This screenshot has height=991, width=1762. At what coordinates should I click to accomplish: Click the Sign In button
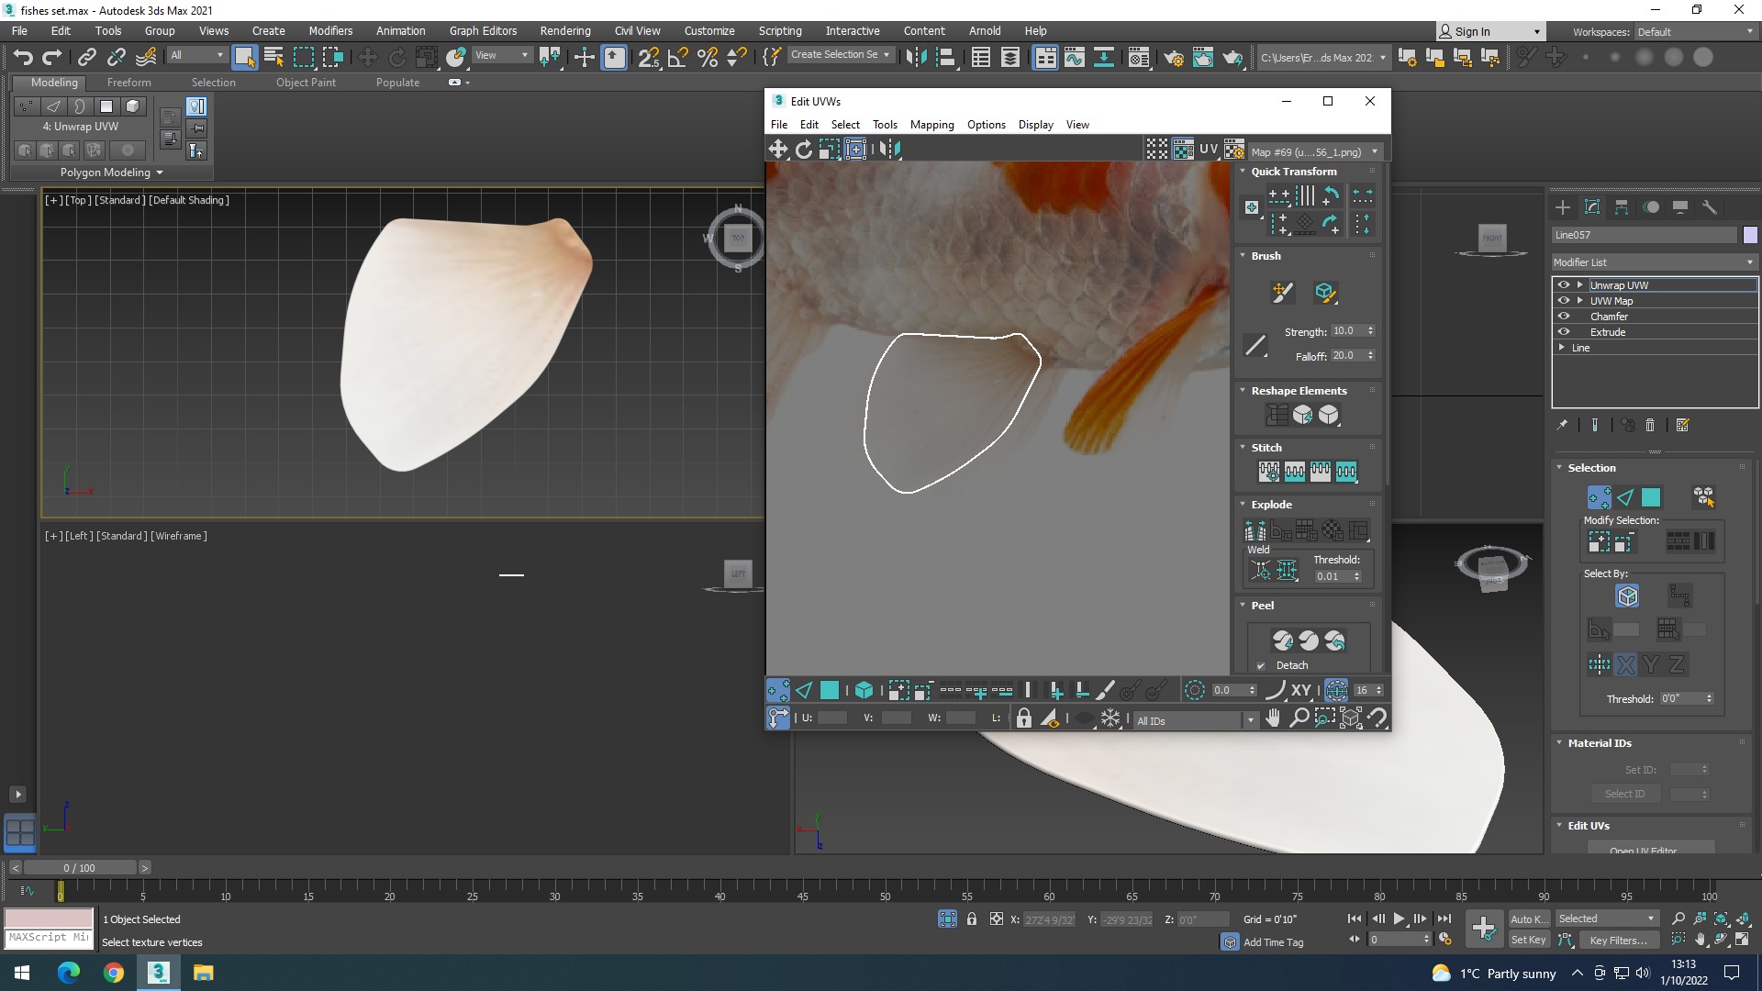(x=1490, y=31)
